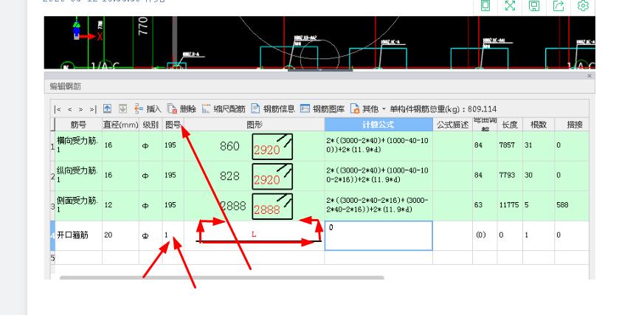The image size is (619, 315).
Task: Select the 侧面受力筋.1 row name
Action: click(78, 205)
